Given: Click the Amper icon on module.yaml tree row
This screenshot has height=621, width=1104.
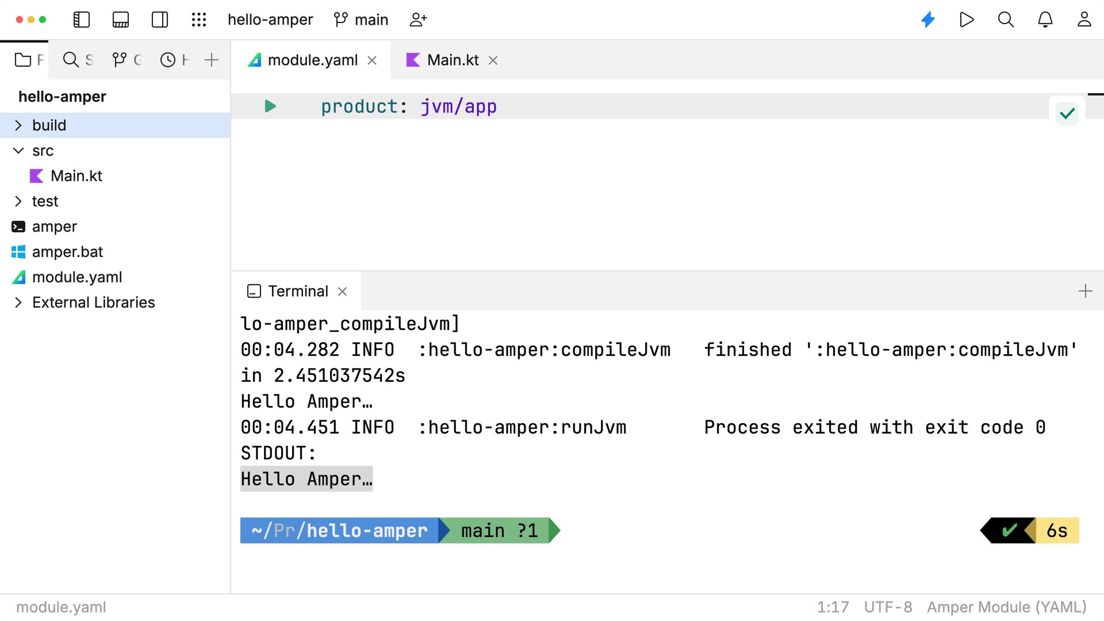Looking at the screenshot, I should [18, 277].
